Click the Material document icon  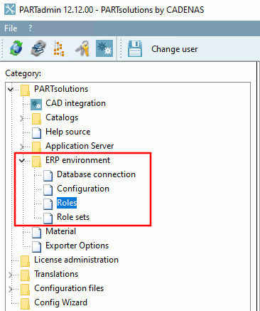tap(37, 233)
